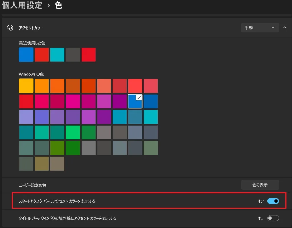Pick the cyan swatch in recently used colors
The image size is (292, 228).
coord(57,55)
